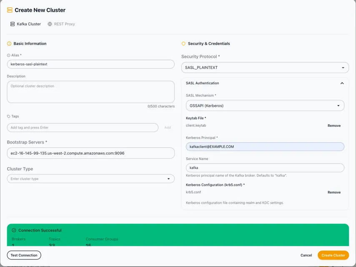Open the SASL Mechanism dropdown

click(x=265, y=106)
